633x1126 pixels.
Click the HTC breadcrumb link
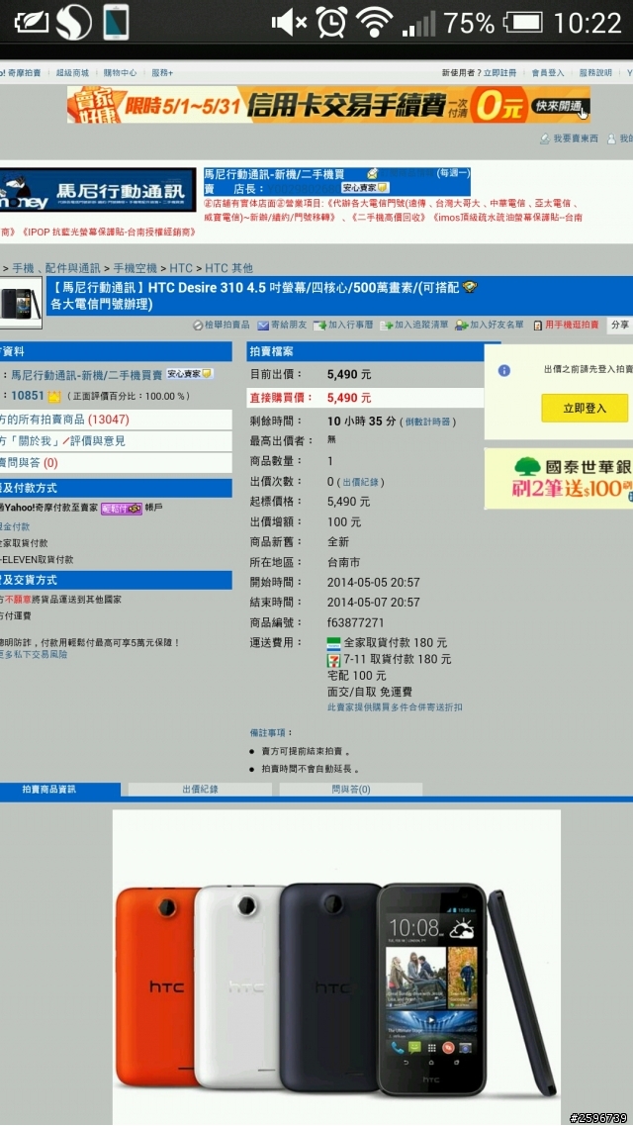[181, 268]
